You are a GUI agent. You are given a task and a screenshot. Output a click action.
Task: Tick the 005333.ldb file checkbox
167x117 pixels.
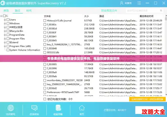point(45,52)
